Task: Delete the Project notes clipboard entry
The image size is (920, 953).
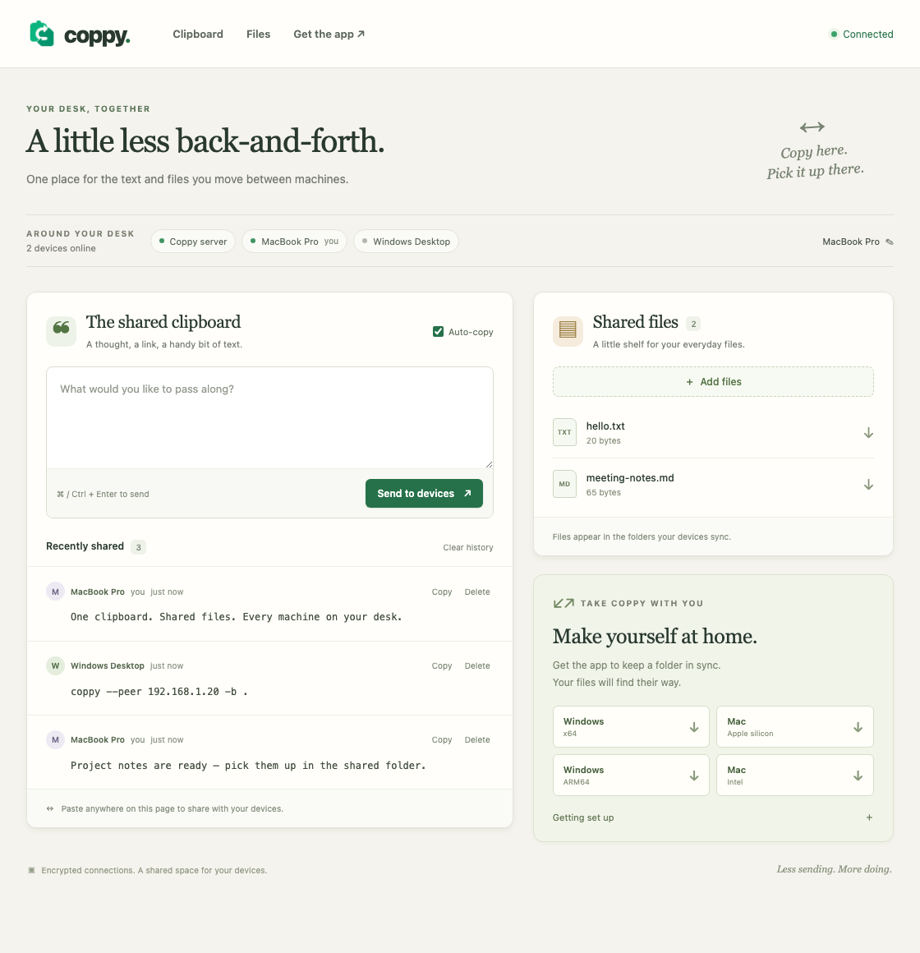Action: (477, 740)
